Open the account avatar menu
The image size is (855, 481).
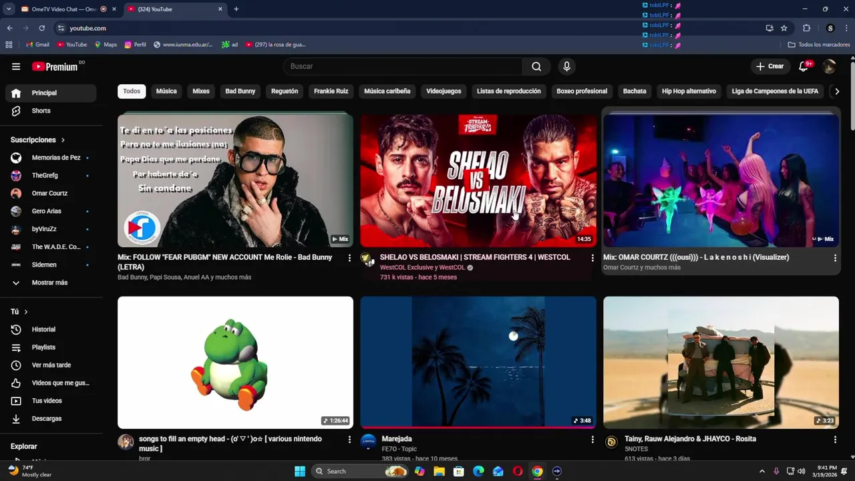point(829,66)
